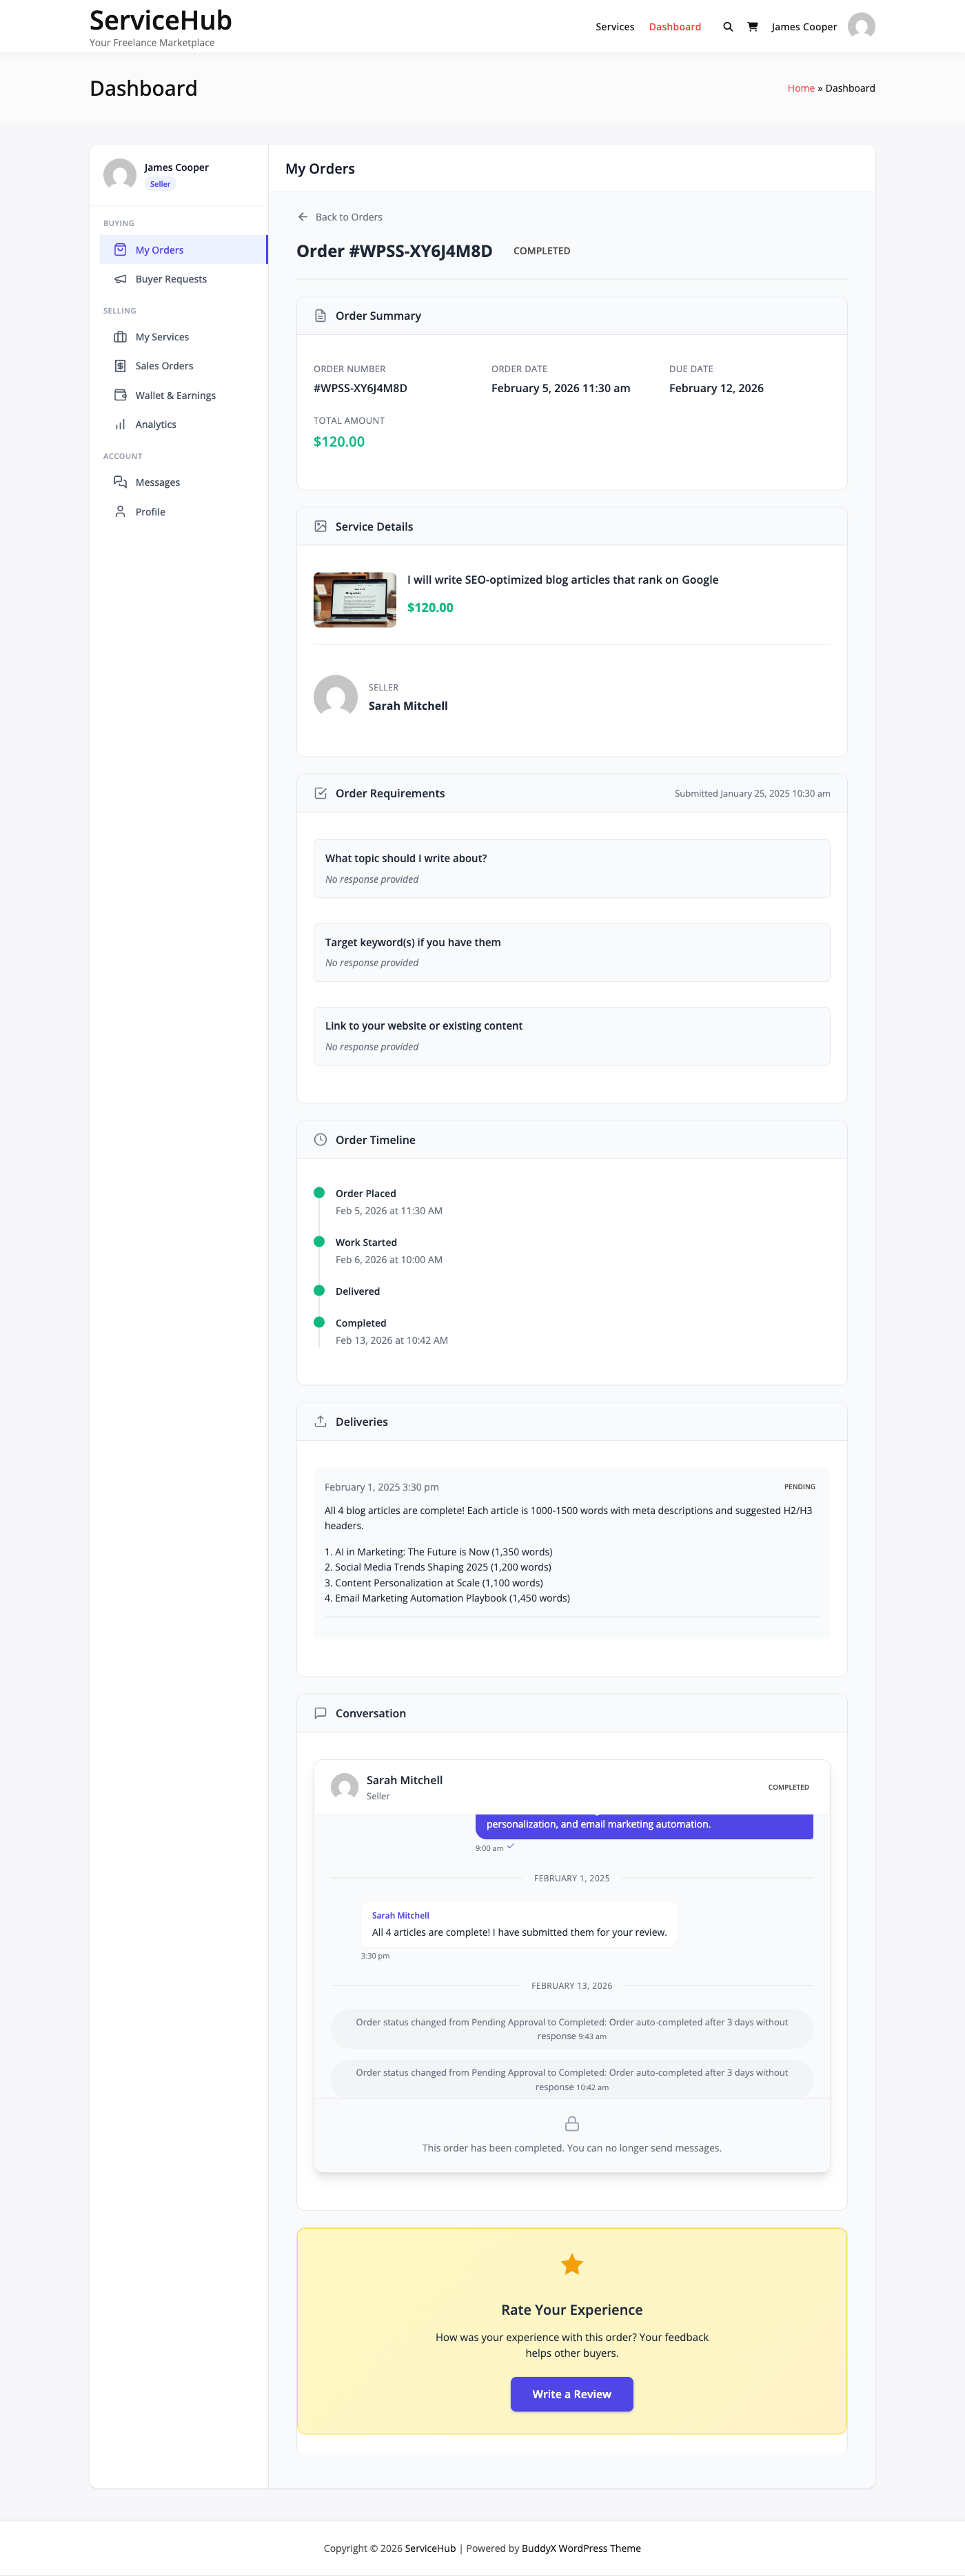Select Profile in the sidebar
Image resolution: width=965 pixels, height=2576 pixels.
point(150,511)
